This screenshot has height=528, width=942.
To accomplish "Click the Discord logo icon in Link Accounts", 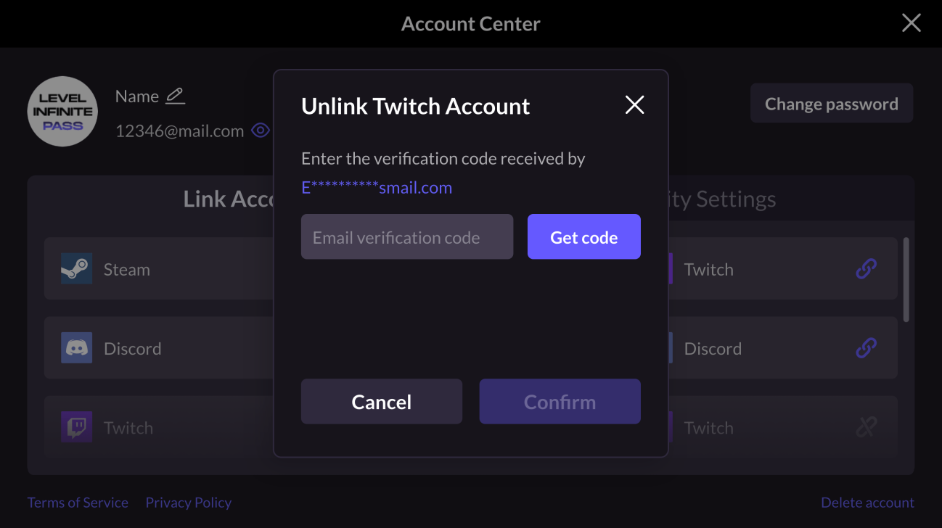I will pyautogui.click(x=76, y=348).
